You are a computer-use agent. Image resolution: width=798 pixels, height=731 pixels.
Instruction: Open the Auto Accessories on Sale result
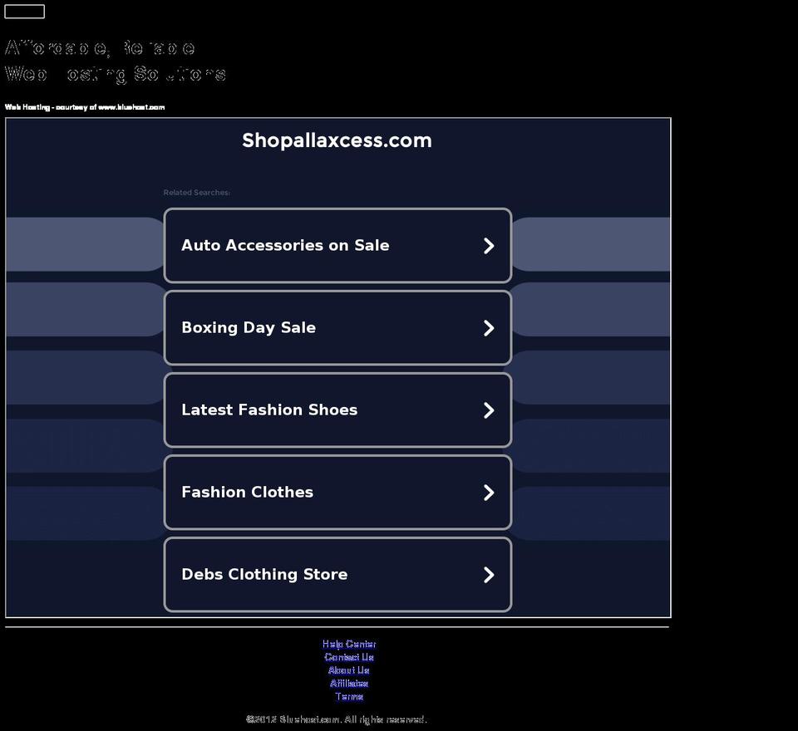click(337, 245)
